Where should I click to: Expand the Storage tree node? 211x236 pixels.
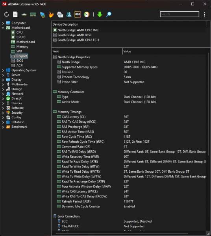[3, 89]
